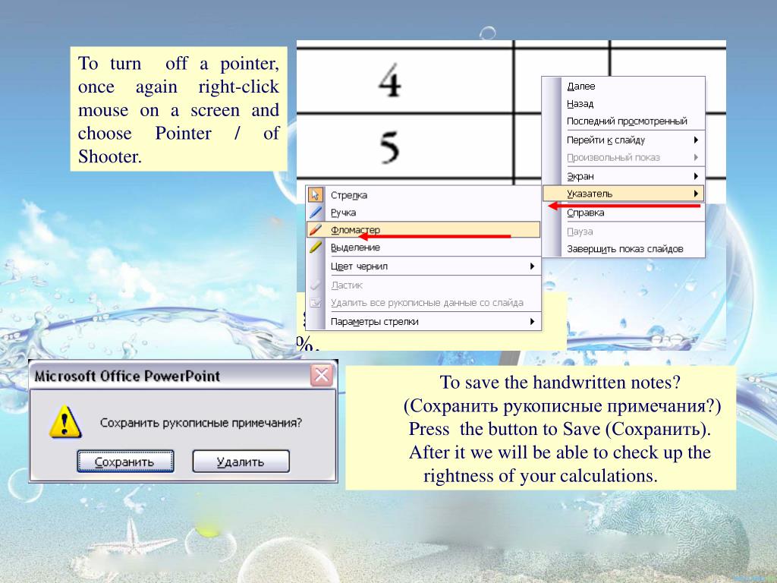Expand arrow next to Цвет чернил
The width and height of the screenshot is (777, 583).
[x=532, y=266]
